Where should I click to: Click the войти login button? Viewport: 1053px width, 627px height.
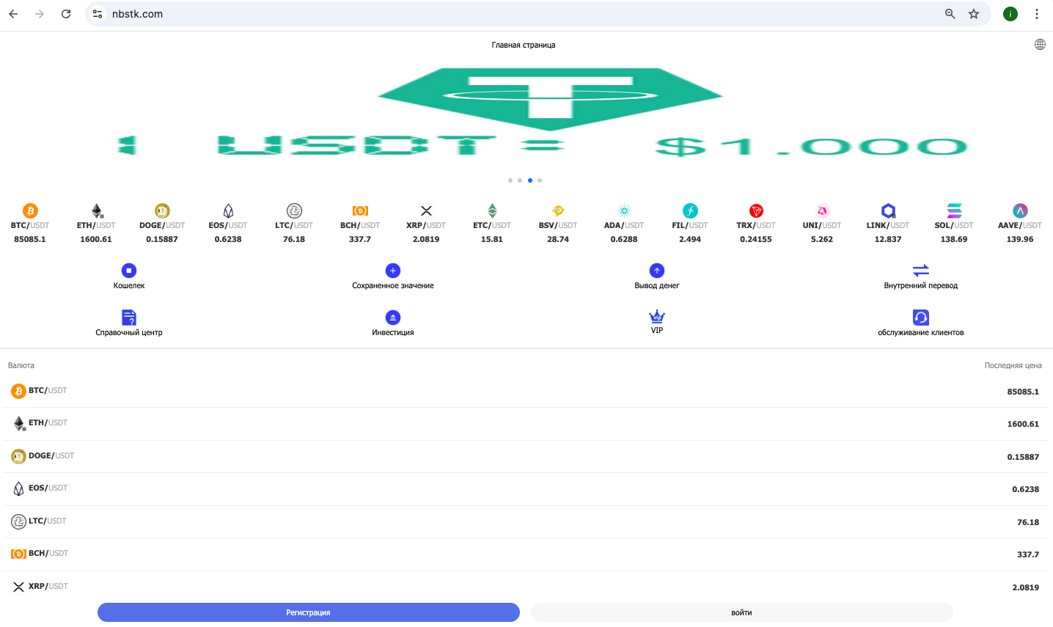(741, 612)
